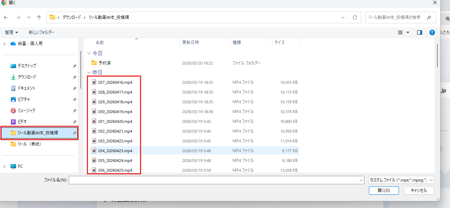The image size is (450, 208).
Task: Click the 開く(O) button
Action: click(384, 190)
